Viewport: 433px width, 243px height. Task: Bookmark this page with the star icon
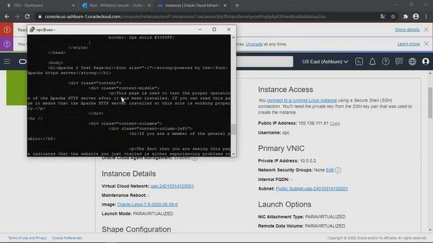point(393,16)
